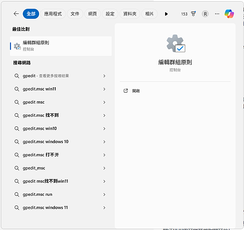The image size is (244, 230).
Task: Select the 'gpedit msc' suggestion
Action: [61, 102]
